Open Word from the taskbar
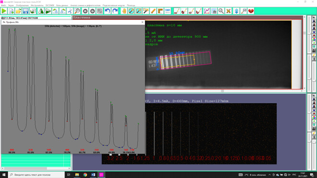The height and width of the screenshot is (178, 317). point(93,175)
